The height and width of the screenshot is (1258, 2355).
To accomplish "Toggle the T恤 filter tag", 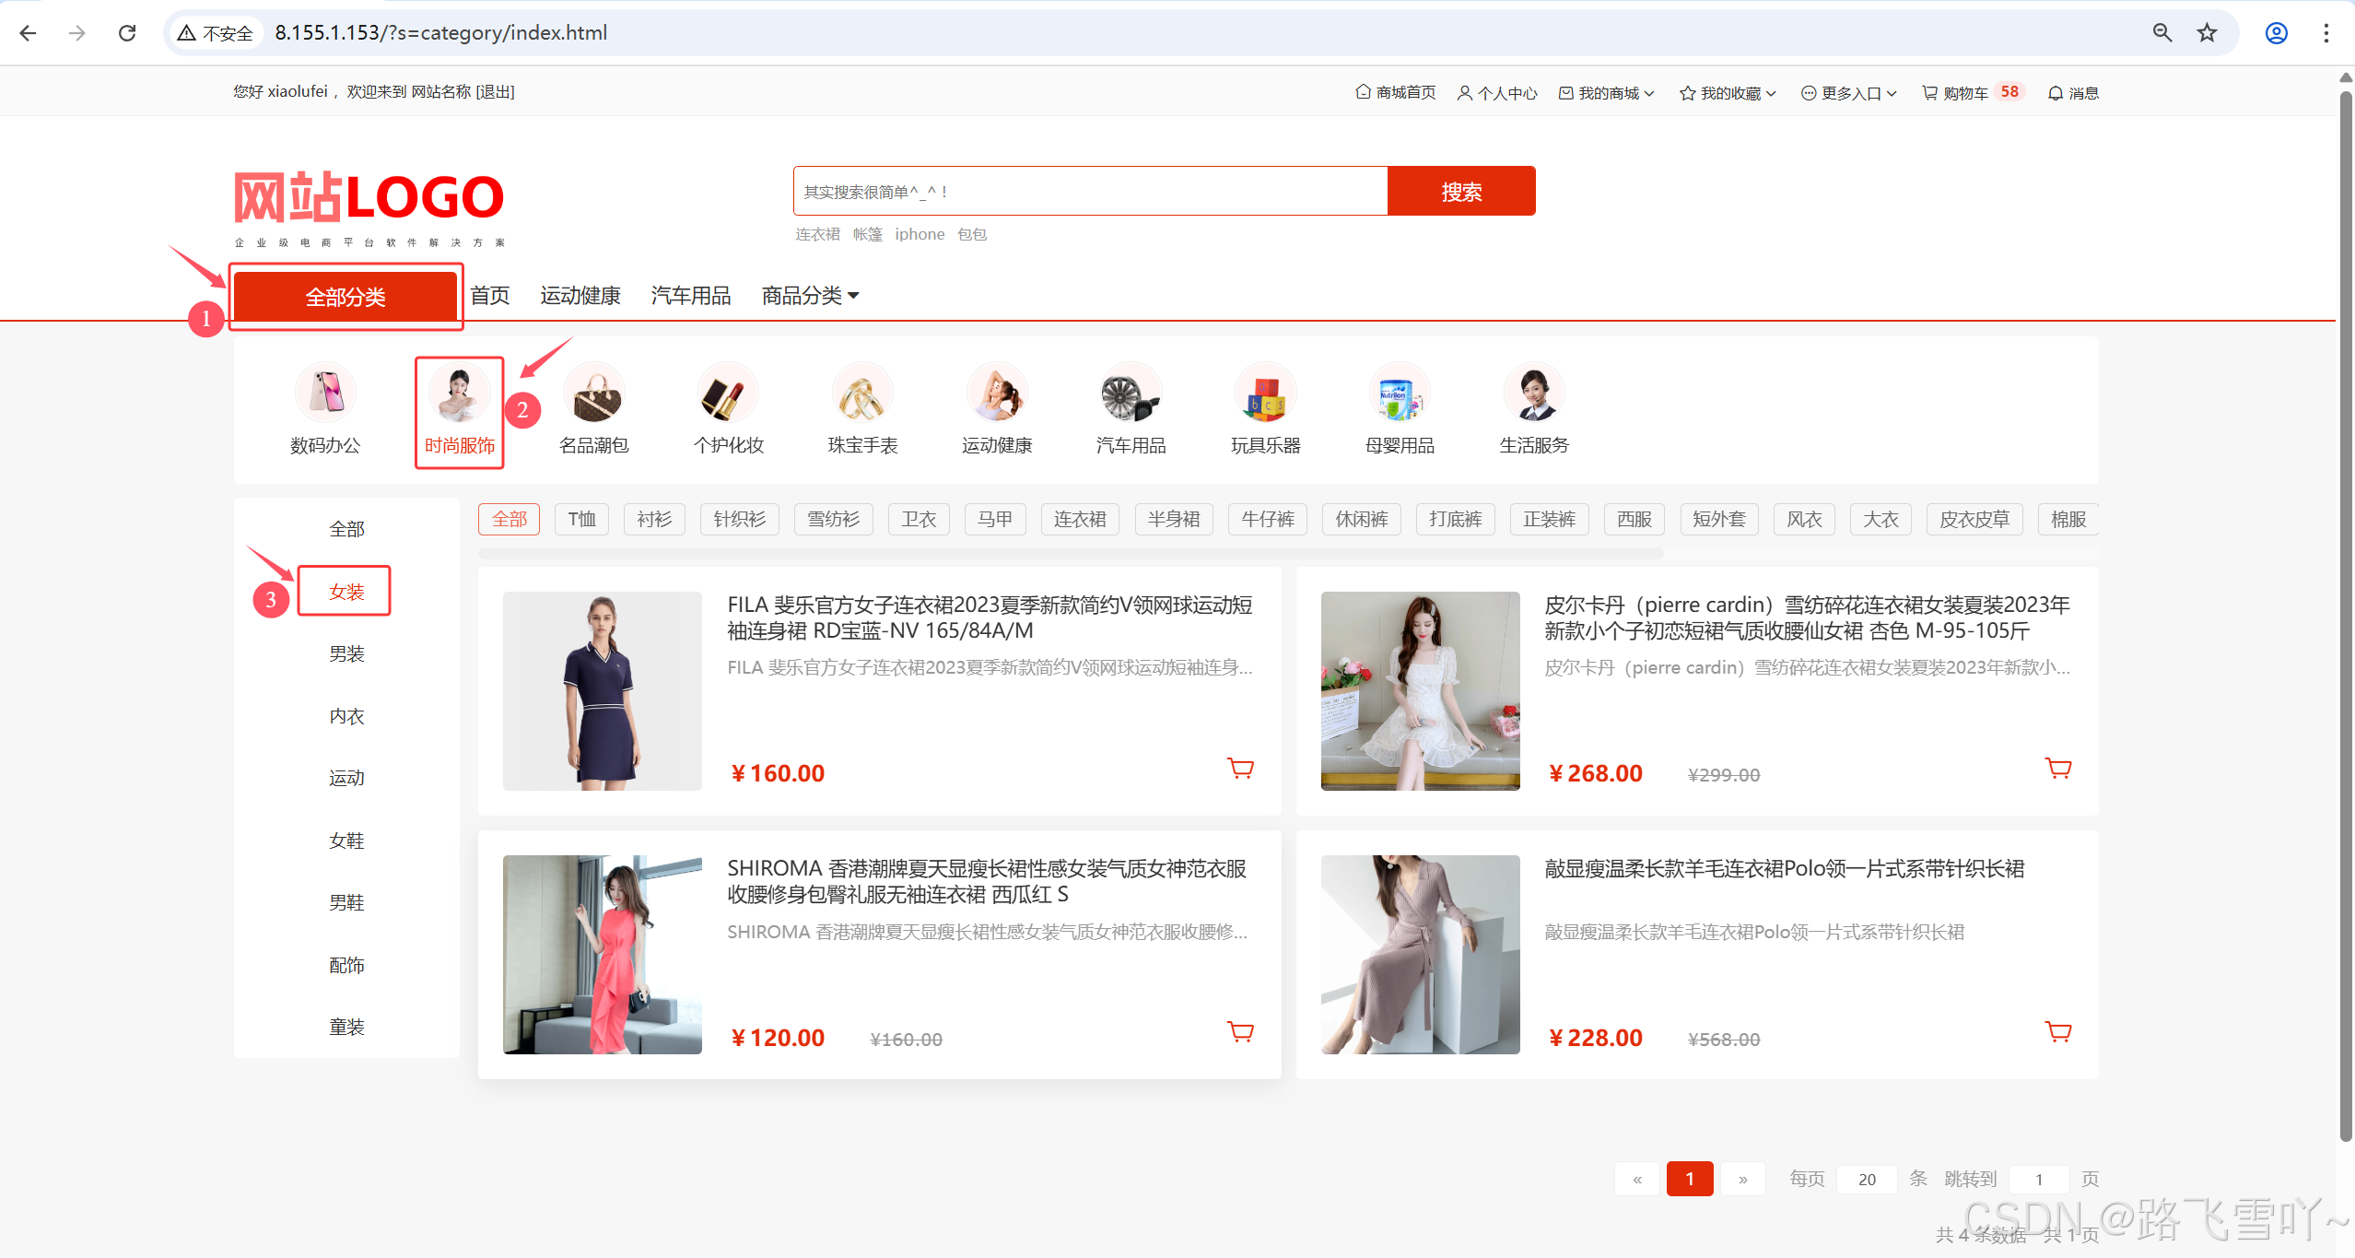I will (x=581, y=519).
